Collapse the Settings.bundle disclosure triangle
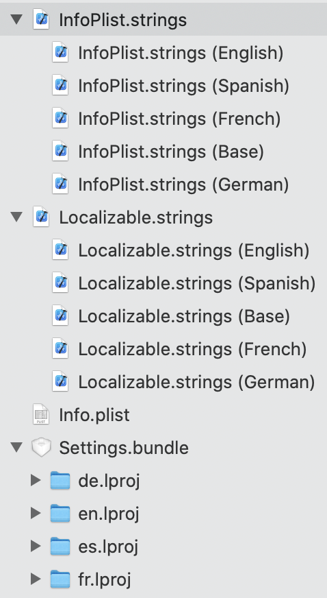The height and width of the screenshot is (598, 327). (16, 447)
